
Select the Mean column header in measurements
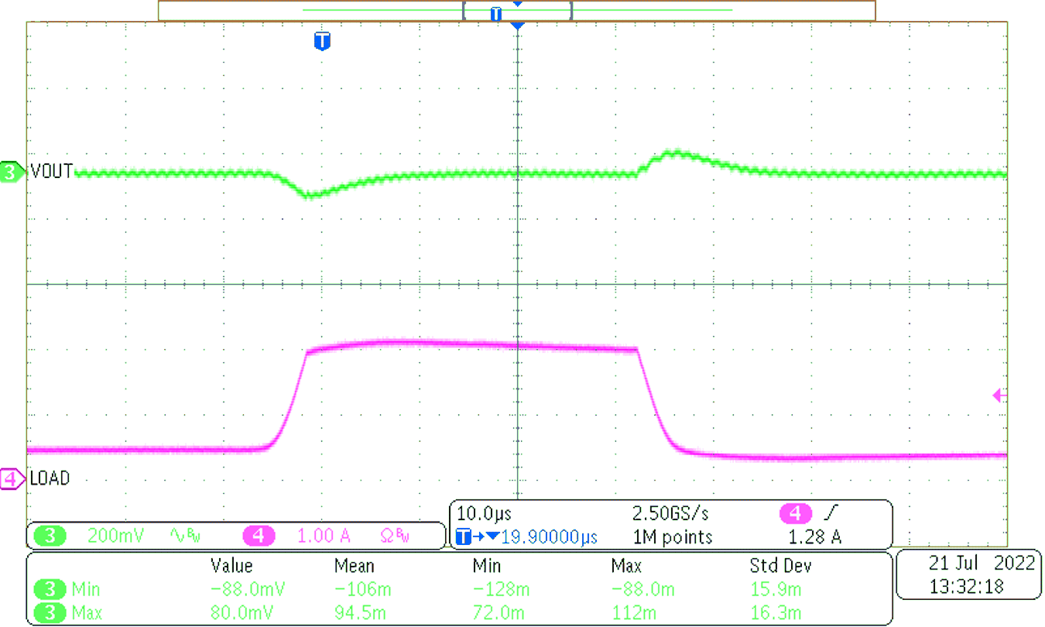tap(354, 566)
